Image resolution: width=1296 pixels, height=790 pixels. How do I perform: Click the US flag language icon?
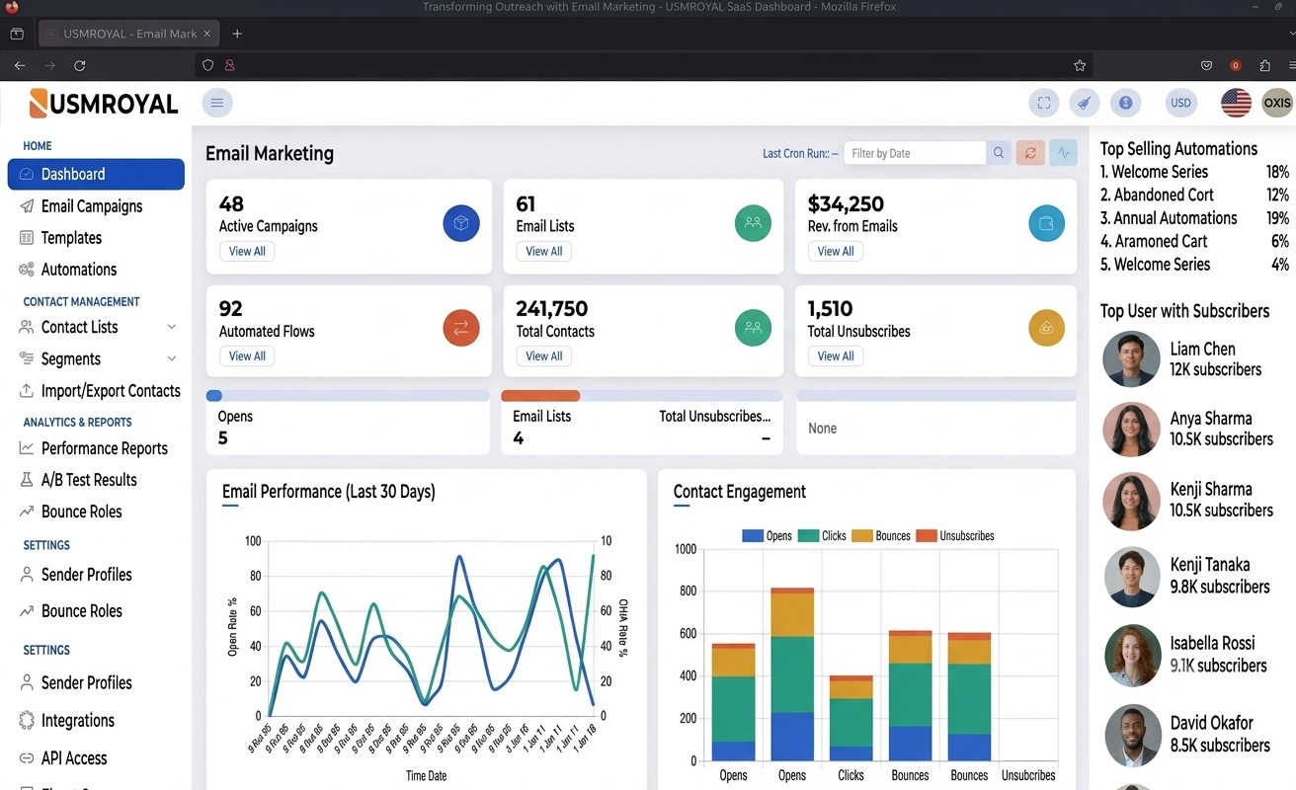point(1237,103)
